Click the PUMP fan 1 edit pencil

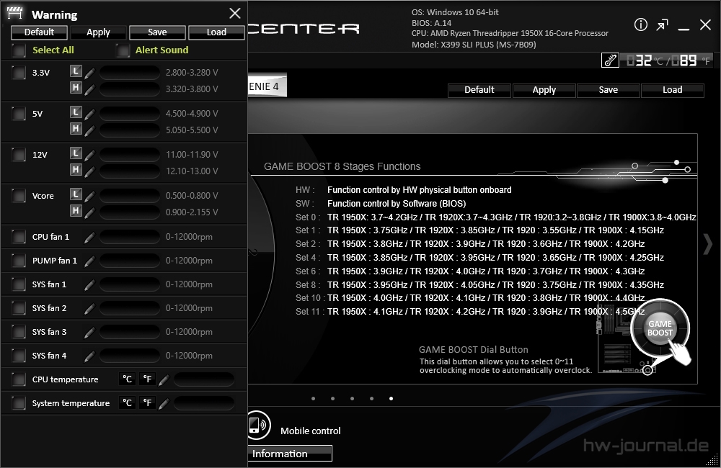pos(89,261)
